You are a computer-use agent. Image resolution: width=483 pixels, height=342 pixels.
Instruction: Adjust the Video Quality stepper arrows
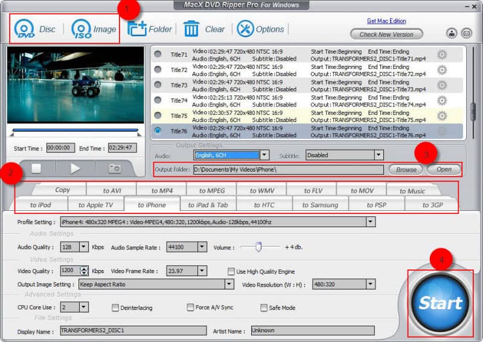point(84,271)
